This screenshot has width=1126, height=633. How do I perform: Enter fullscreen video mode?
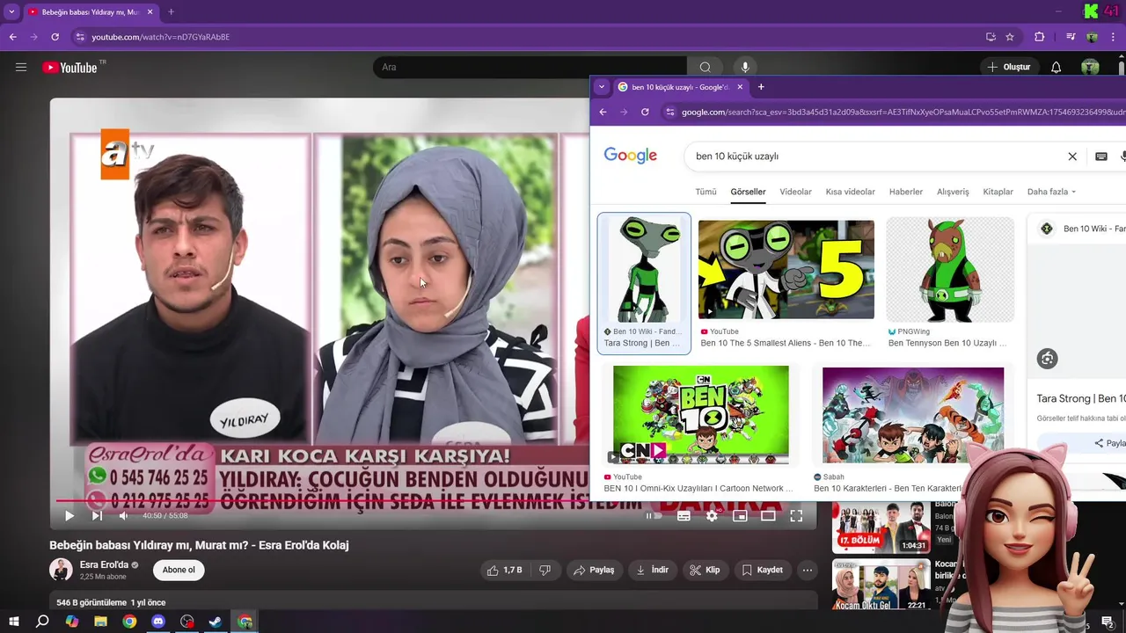coord(796,516)
